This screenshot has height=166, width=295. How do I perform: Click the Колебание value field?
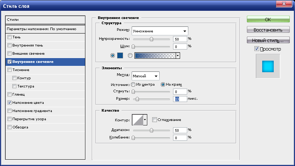click(180, 138)
